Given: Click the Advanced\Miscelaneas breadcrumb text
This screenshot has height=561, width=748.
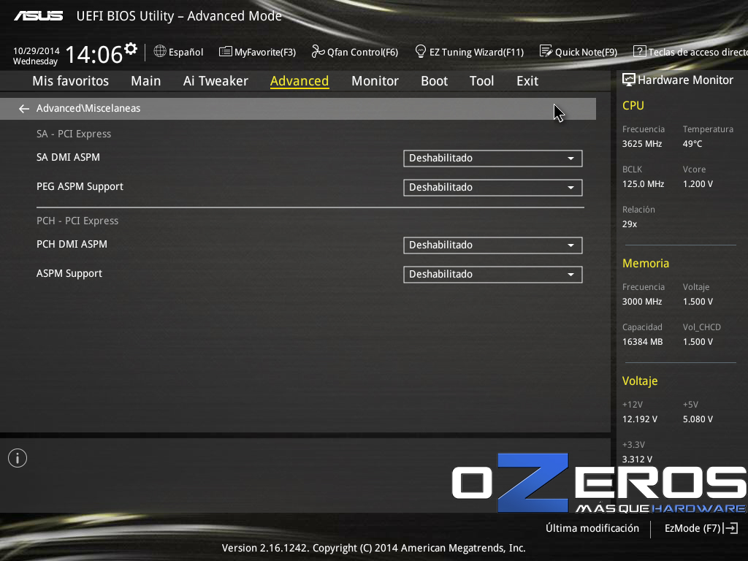Looking at the screenshot, I should point(88,108).
